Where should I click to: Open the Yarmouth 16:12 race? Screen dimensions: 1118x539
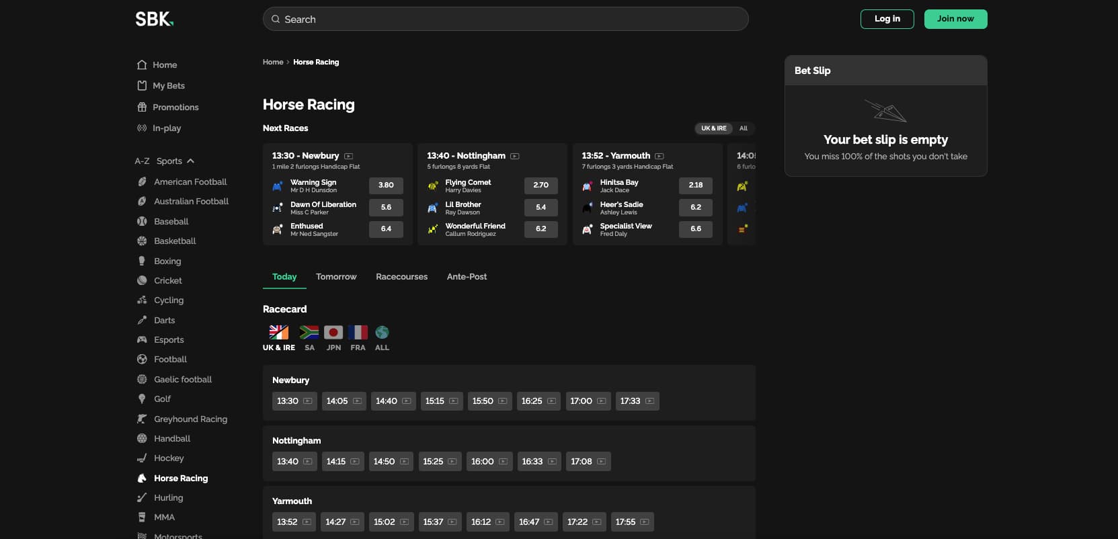tap(488, 522)
